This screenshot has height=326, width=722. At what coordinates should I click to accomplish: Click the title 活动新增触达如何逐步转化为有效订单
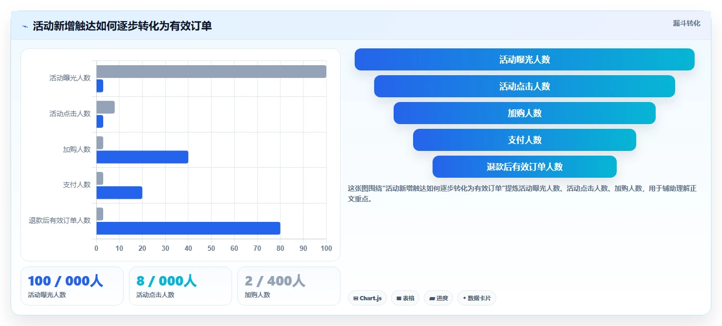coord(122,26)
